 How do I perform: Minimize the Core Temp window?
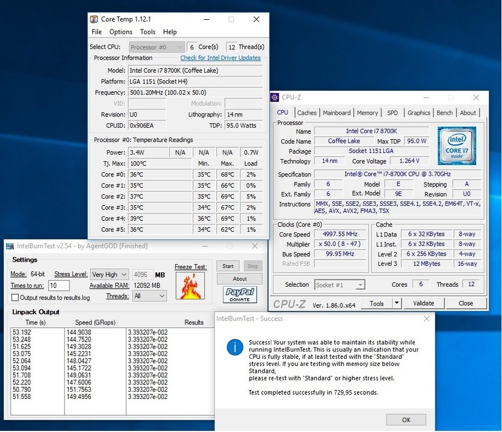click(x=207, y=19)
